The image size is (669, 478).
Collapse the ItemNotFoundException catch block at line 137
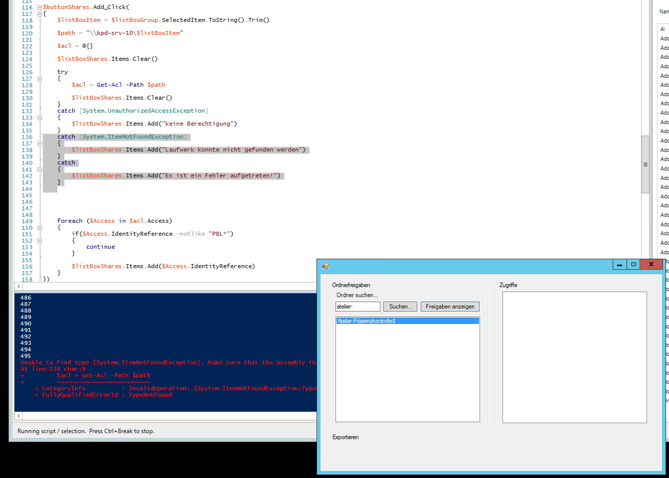pos(39,144)
